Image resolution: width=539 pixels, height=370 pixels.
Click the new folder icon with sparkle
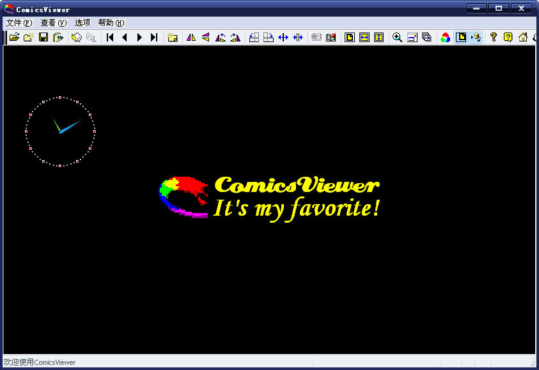pyautogui.click(x=29, y=37)
